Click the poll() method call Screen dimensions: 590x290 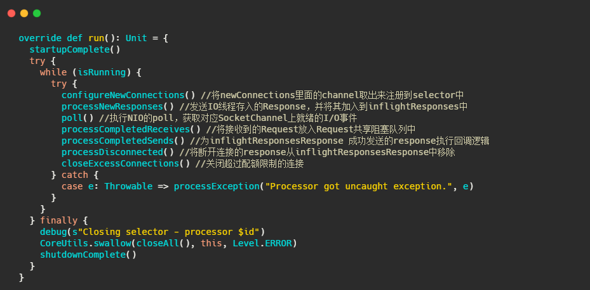[77, 118]
